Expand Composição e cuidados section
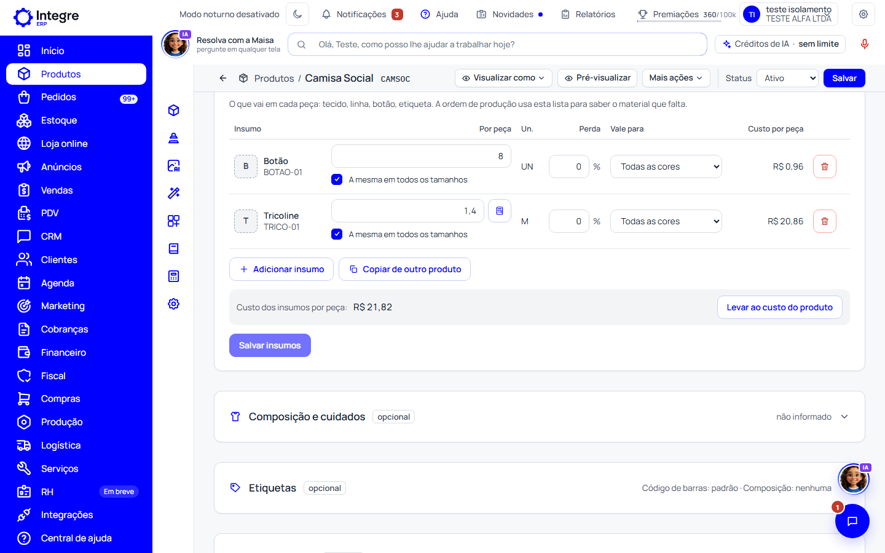 [539, 417]
